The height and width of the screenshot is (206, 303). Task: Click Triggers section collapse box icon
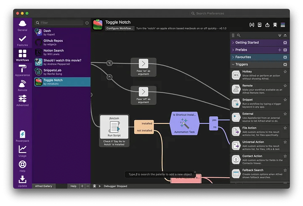click(285, 64)
